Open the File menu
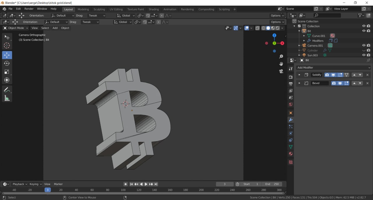Viewport: 373px width, 200px height. pyautogui.click(x=10, y=9)
